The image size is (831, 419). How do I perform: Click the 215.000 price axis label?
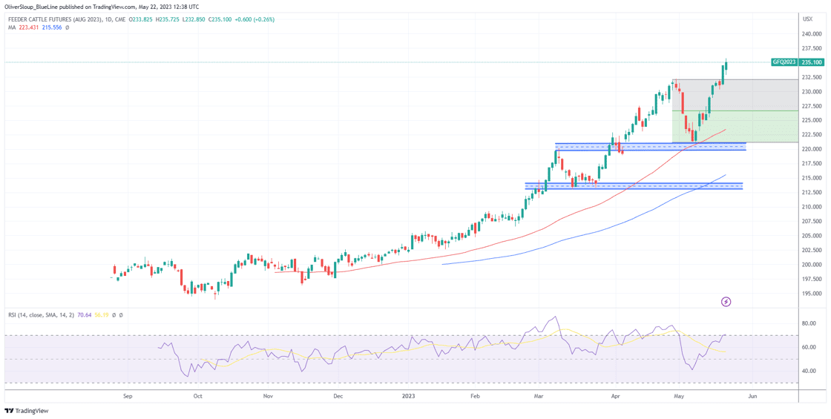pos(812,178)
